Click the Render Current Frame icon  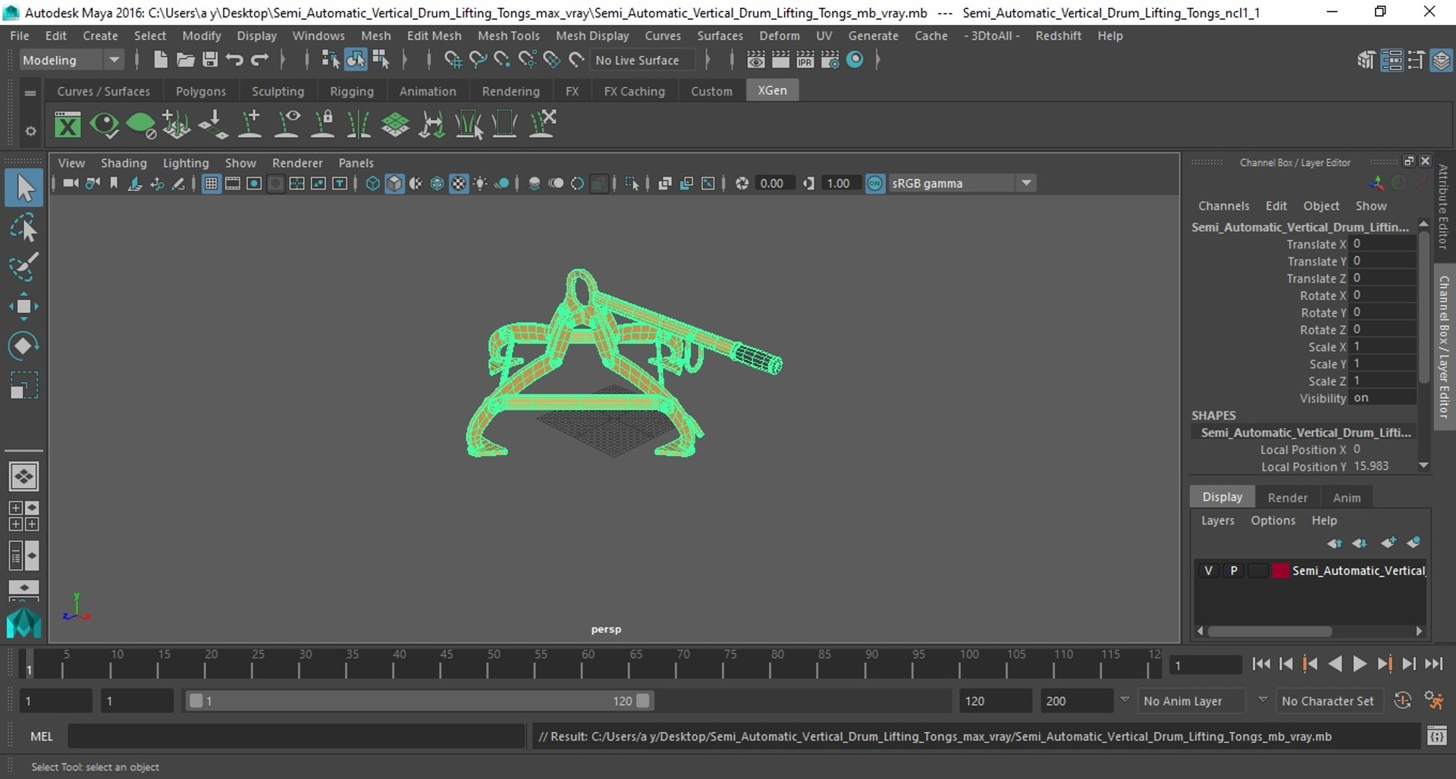(x=780, y=60)
